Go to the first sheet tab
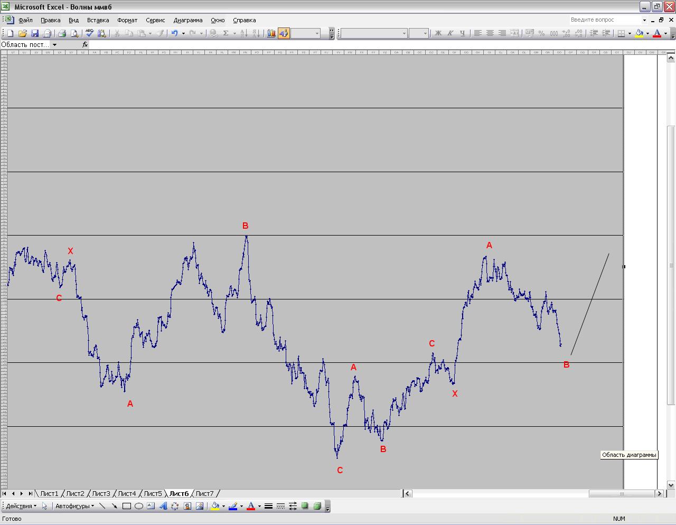The height and width of the screenshot is (525, 676). (x=5, y=493)
